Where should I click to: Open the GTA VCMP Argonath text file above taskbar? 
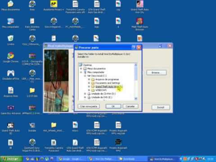click(x=97, y=145)
